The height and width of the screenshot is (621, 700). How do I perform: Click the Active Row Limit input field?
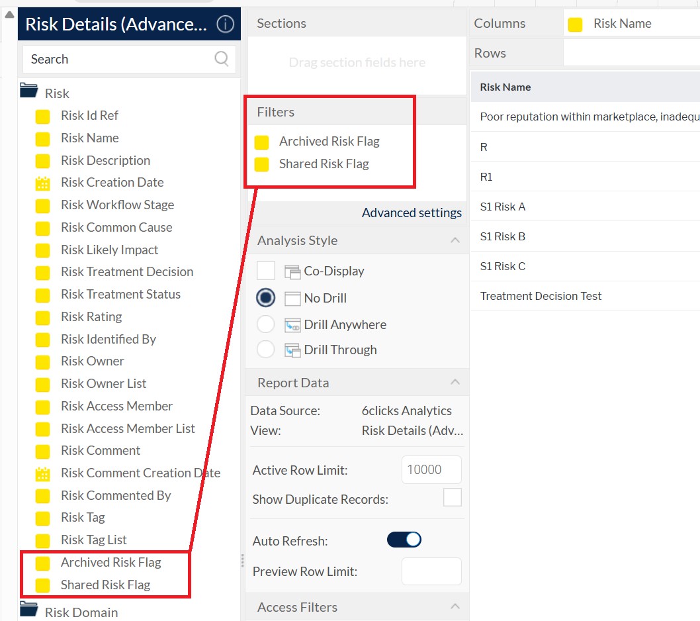click(x=431, y=470)
